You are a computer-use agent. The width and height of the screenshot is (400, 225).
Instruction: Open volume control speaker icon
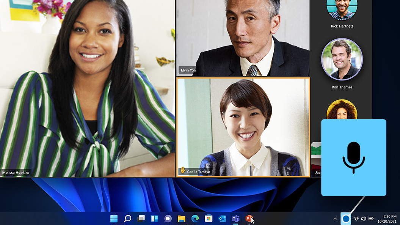point(364,219)
